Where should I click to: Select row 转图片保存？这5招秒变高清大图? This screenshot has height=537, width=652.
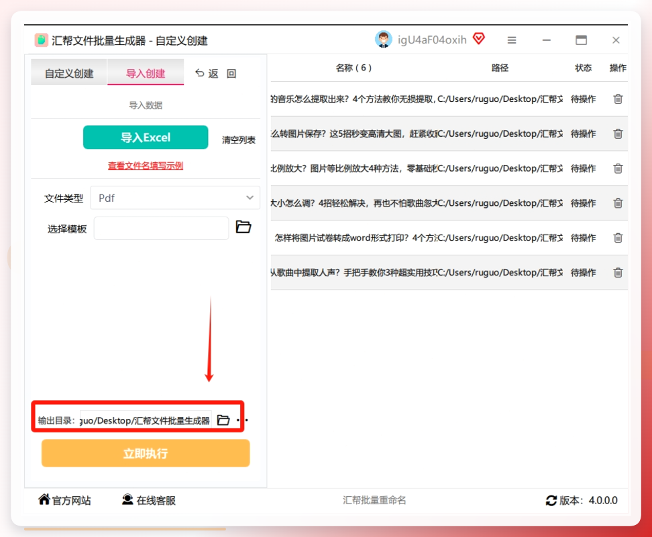click(x=449, y=134)
